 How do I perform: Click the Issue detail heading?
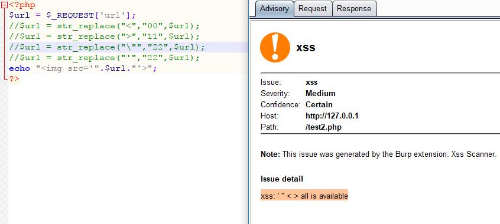pyautogui.click(x=282, y=179)
